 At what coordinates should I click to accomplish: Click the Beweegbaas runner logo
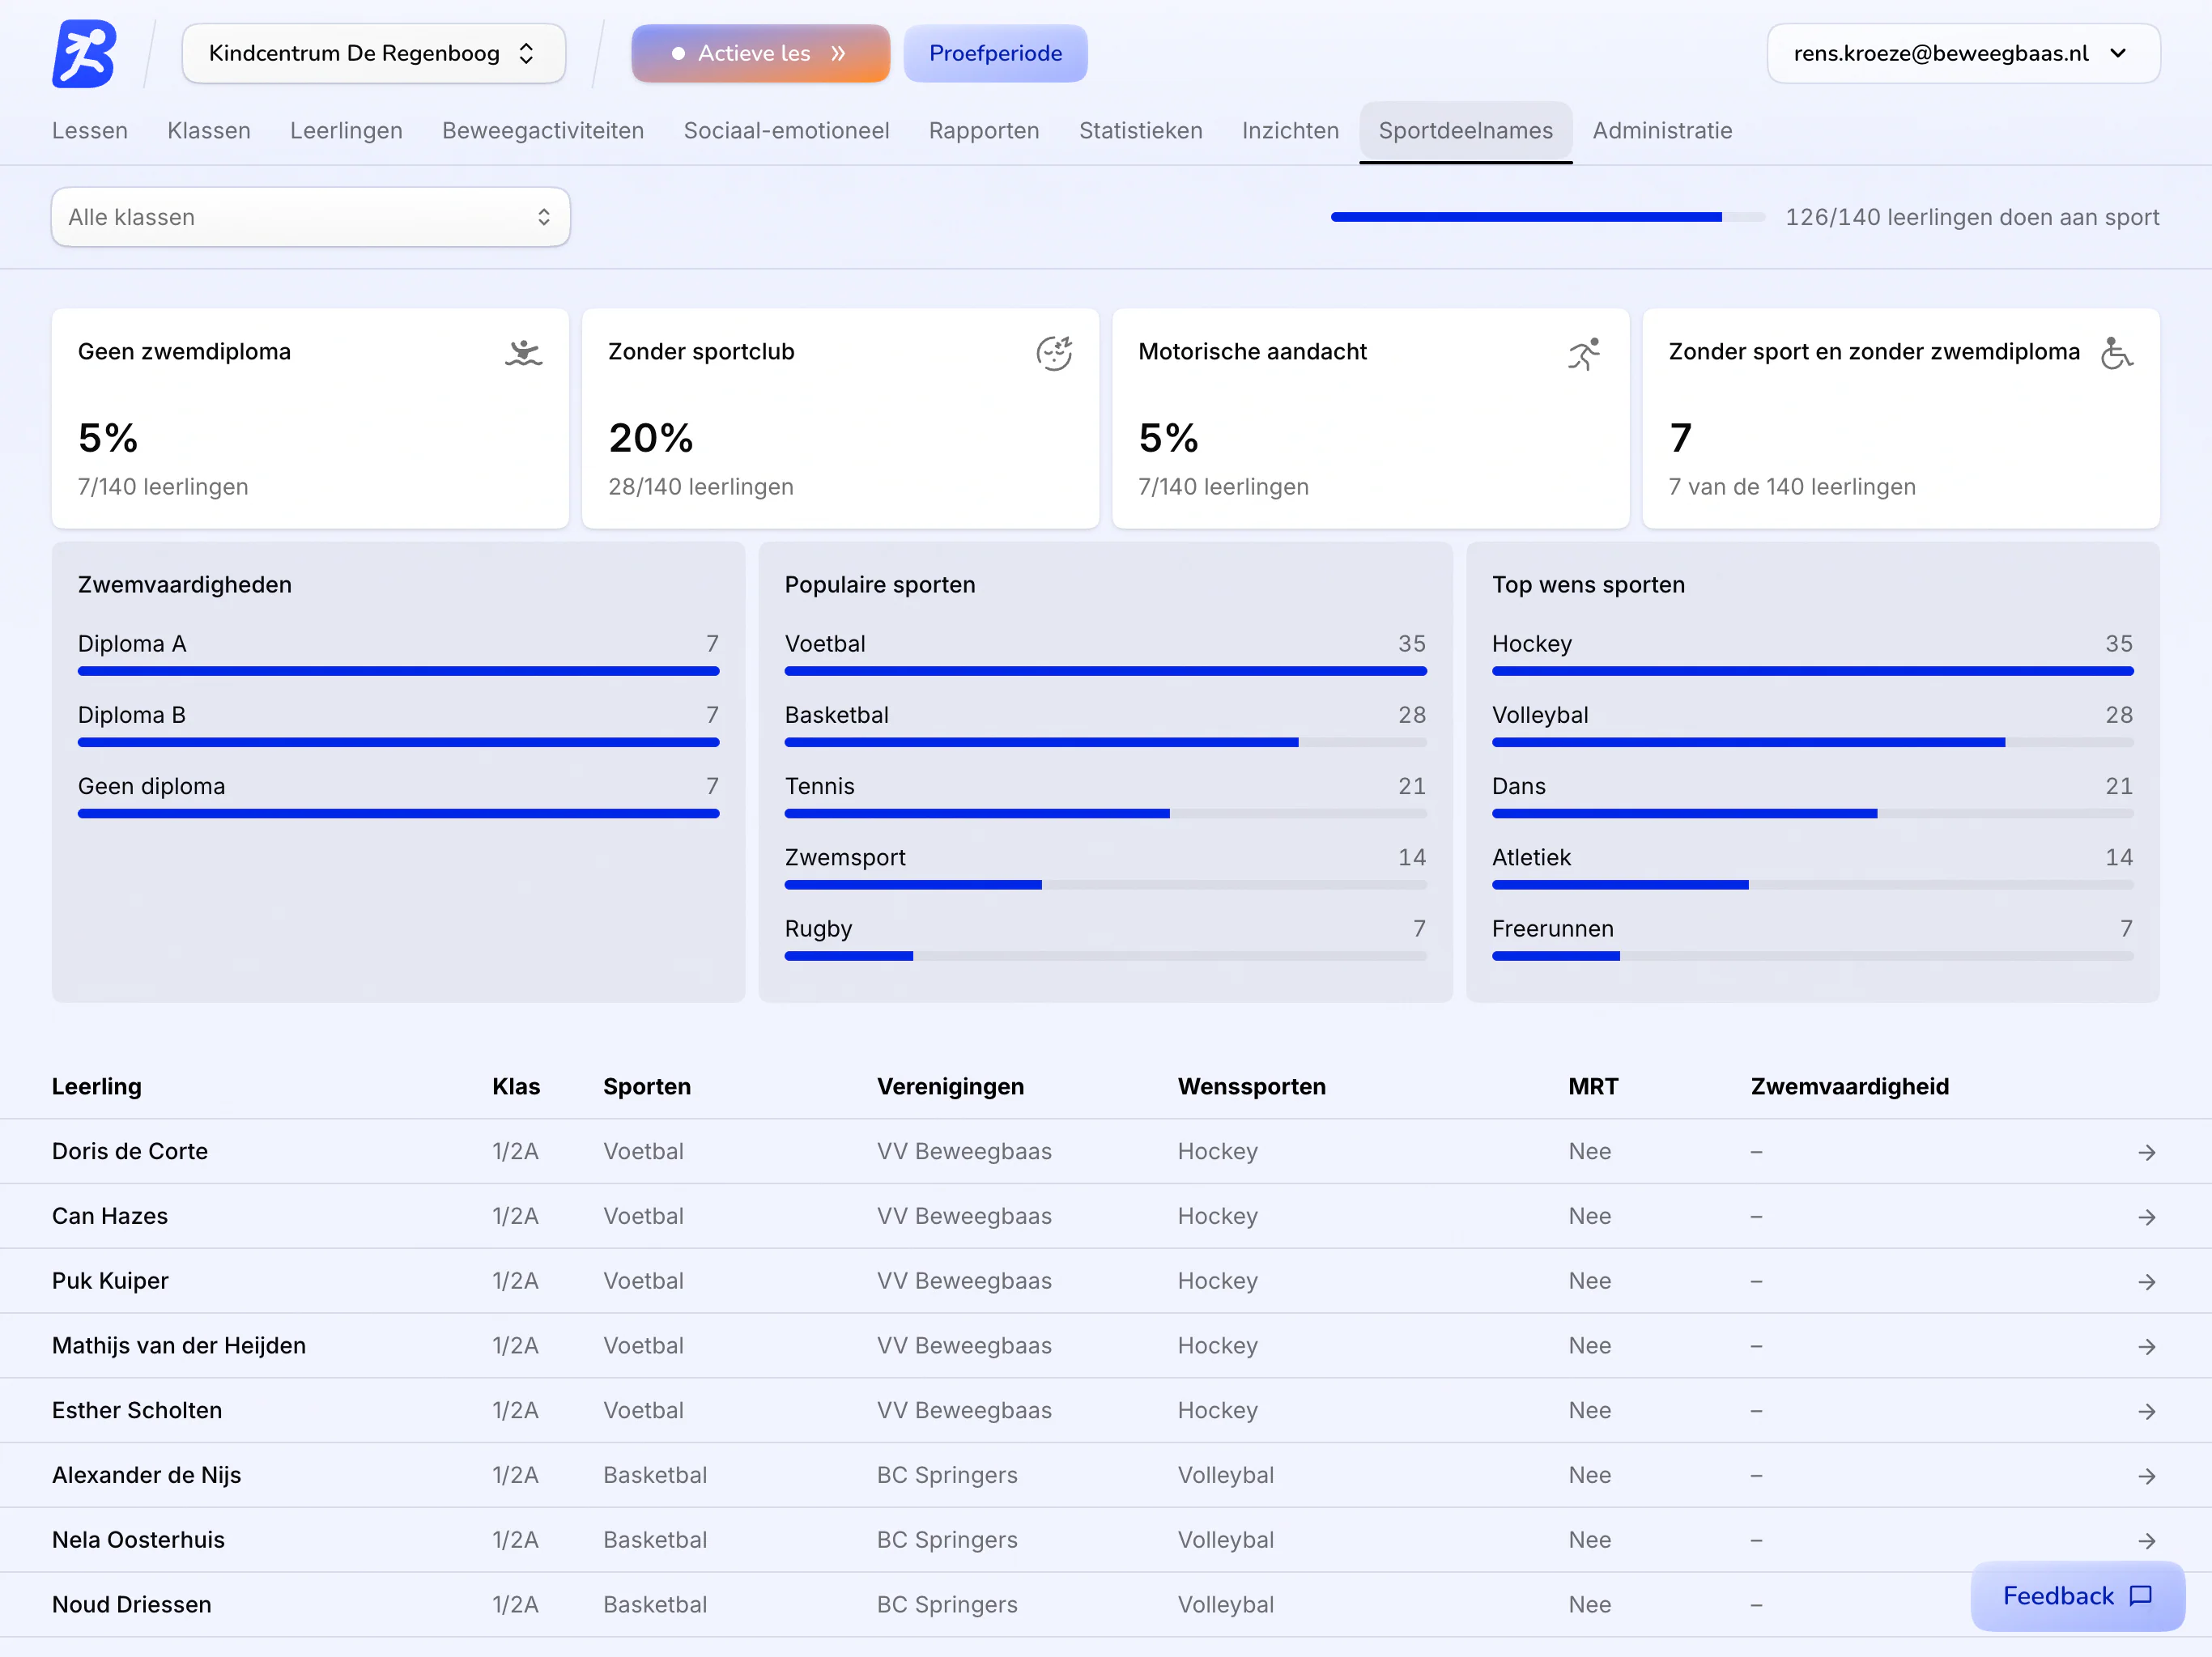click(x=84, y=54)
